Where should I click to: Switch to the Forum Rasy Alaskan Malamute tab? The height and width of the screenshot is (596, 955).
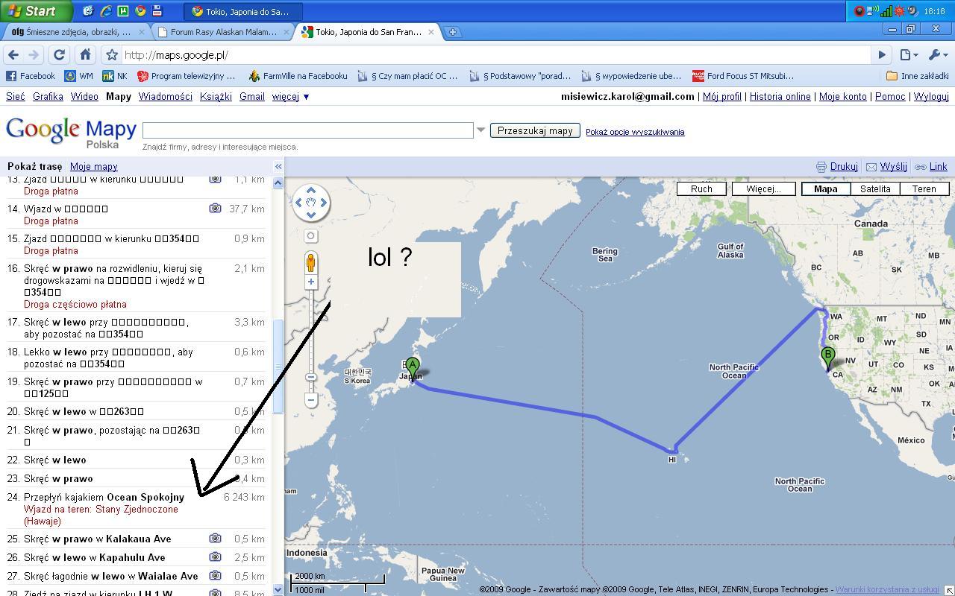(x=222, y=32)
